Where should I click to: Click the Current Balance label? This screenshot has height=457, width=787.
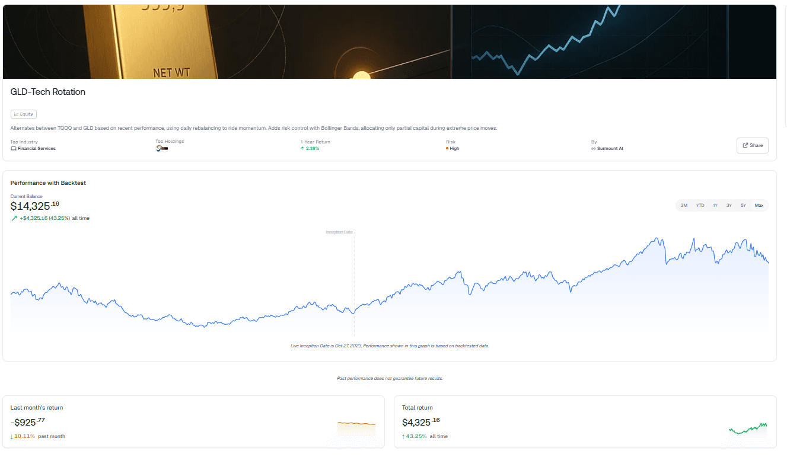pos(27,196)
